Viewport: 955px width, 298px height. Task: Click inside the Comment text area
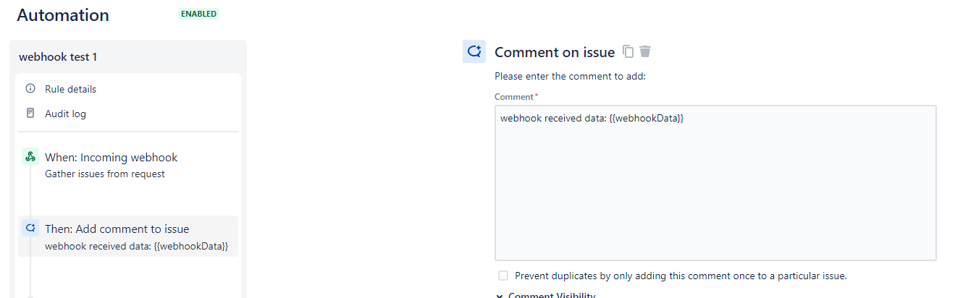pos(715,188)
